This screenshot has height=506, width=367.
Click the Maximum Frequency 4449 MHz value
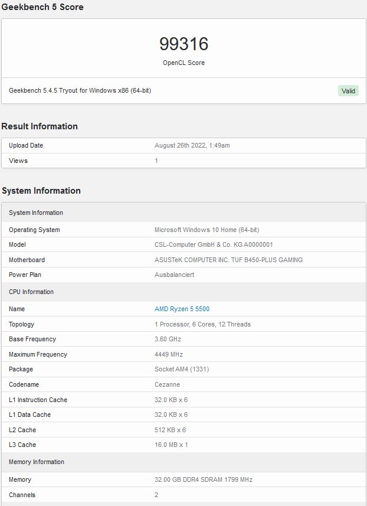tap(169, 354)
